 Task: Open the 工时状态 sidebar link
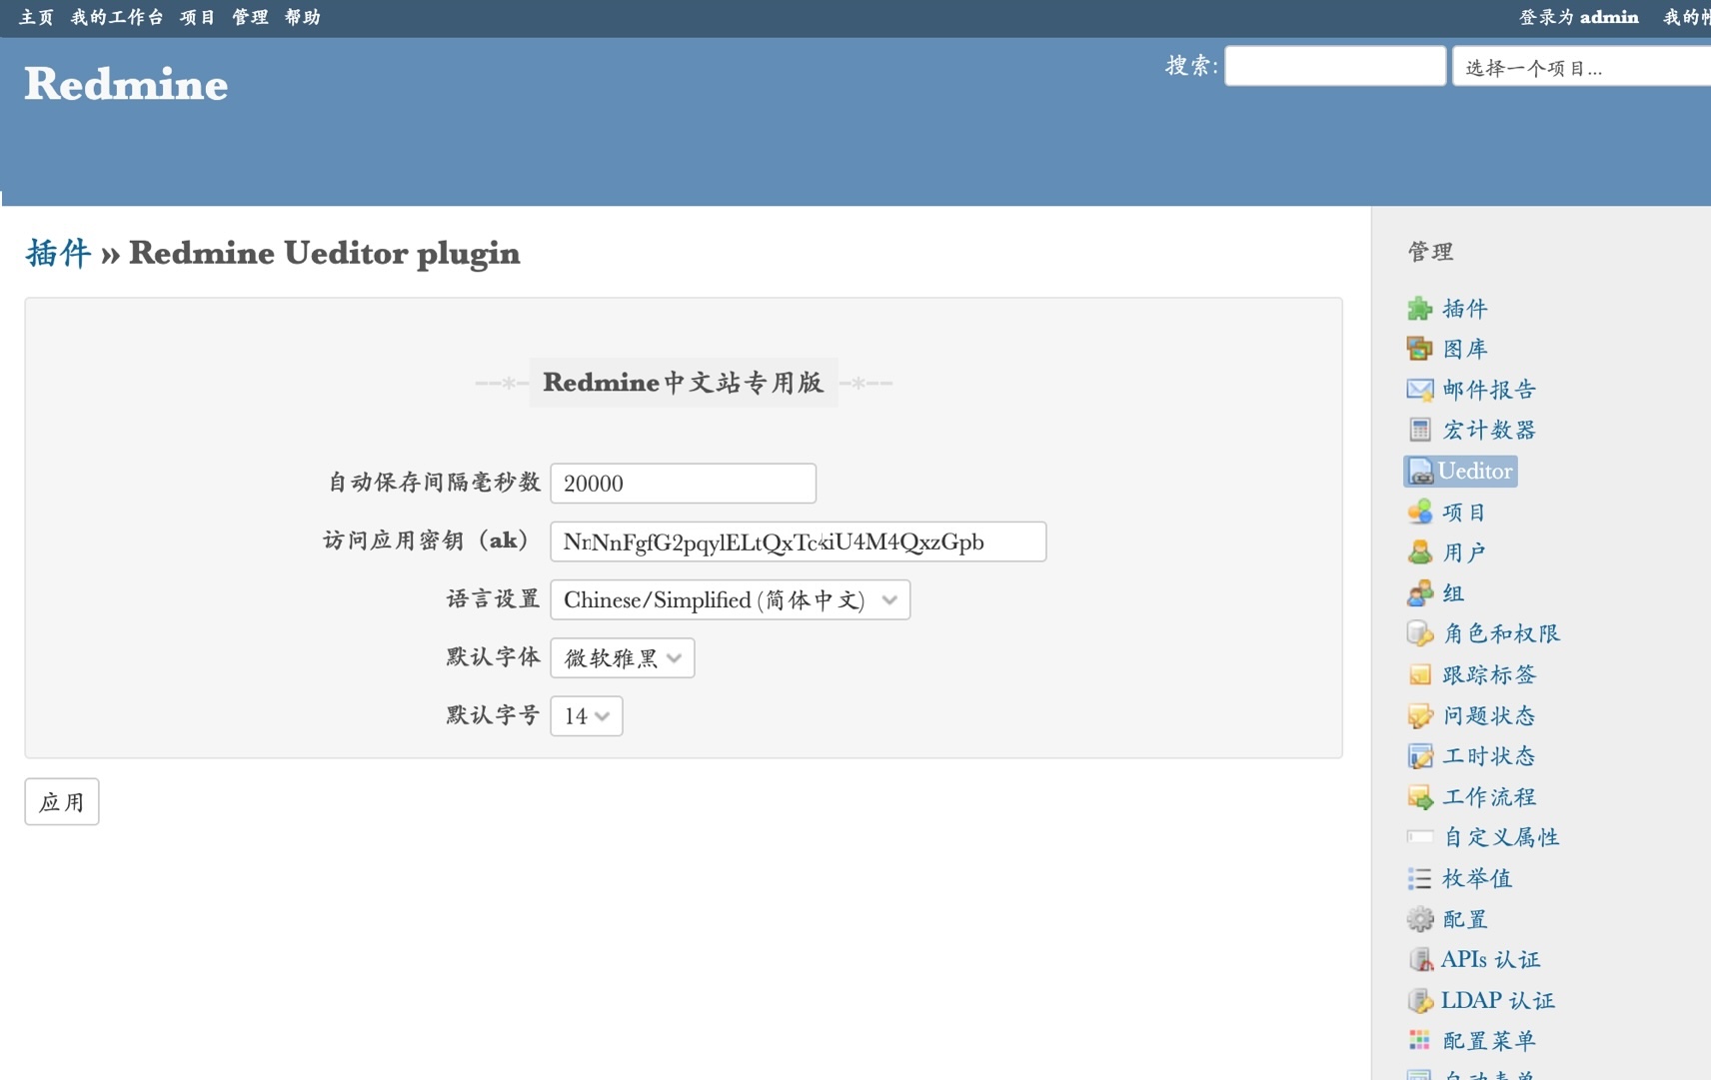tap(1489, 756)
